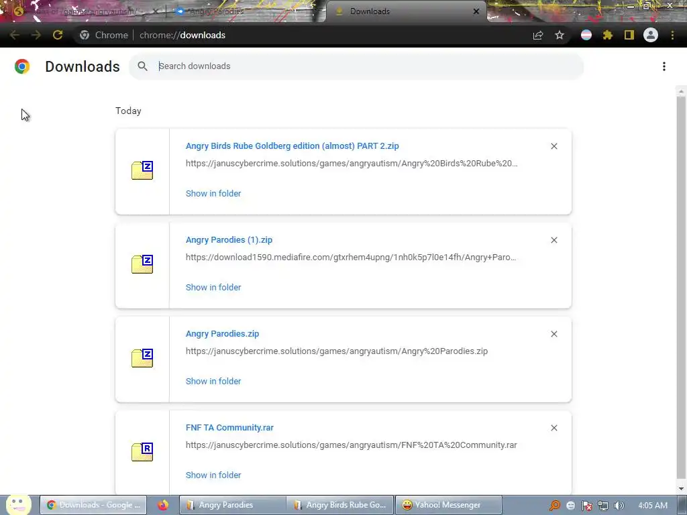The width and height of the screenshot is (687, 515).
Task: Close the Downloads tab
Action: click(476, 11)
